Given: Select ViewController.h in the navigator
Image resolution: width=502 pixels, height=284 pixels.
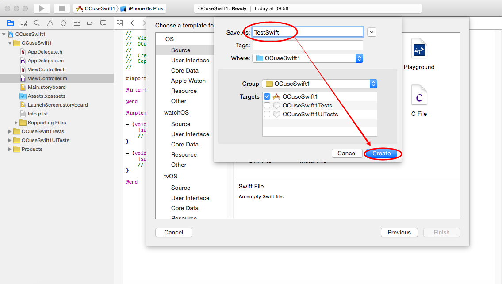Looking at the screenshot, I should [46, 69].
